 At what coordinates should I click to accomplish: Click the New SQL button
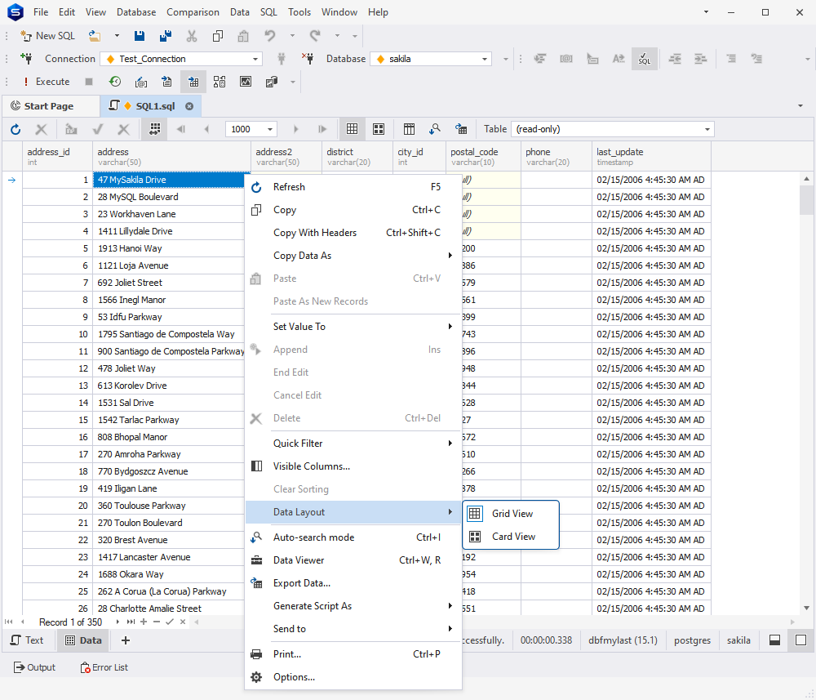[47, 36]
